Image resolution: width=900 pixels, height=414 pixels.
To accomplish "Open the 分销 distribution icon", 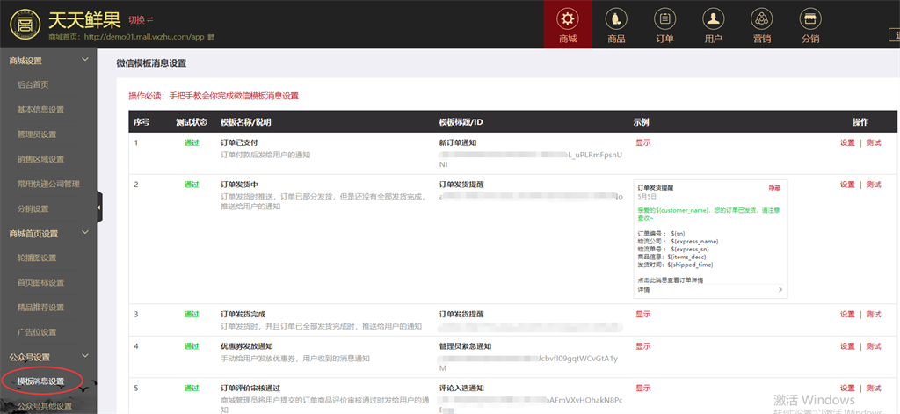I will [809, 25].
